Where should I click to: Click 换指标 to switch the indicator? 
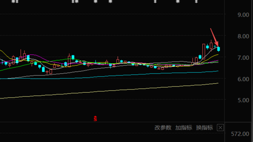pyautogui.click(x=204, y=128)
